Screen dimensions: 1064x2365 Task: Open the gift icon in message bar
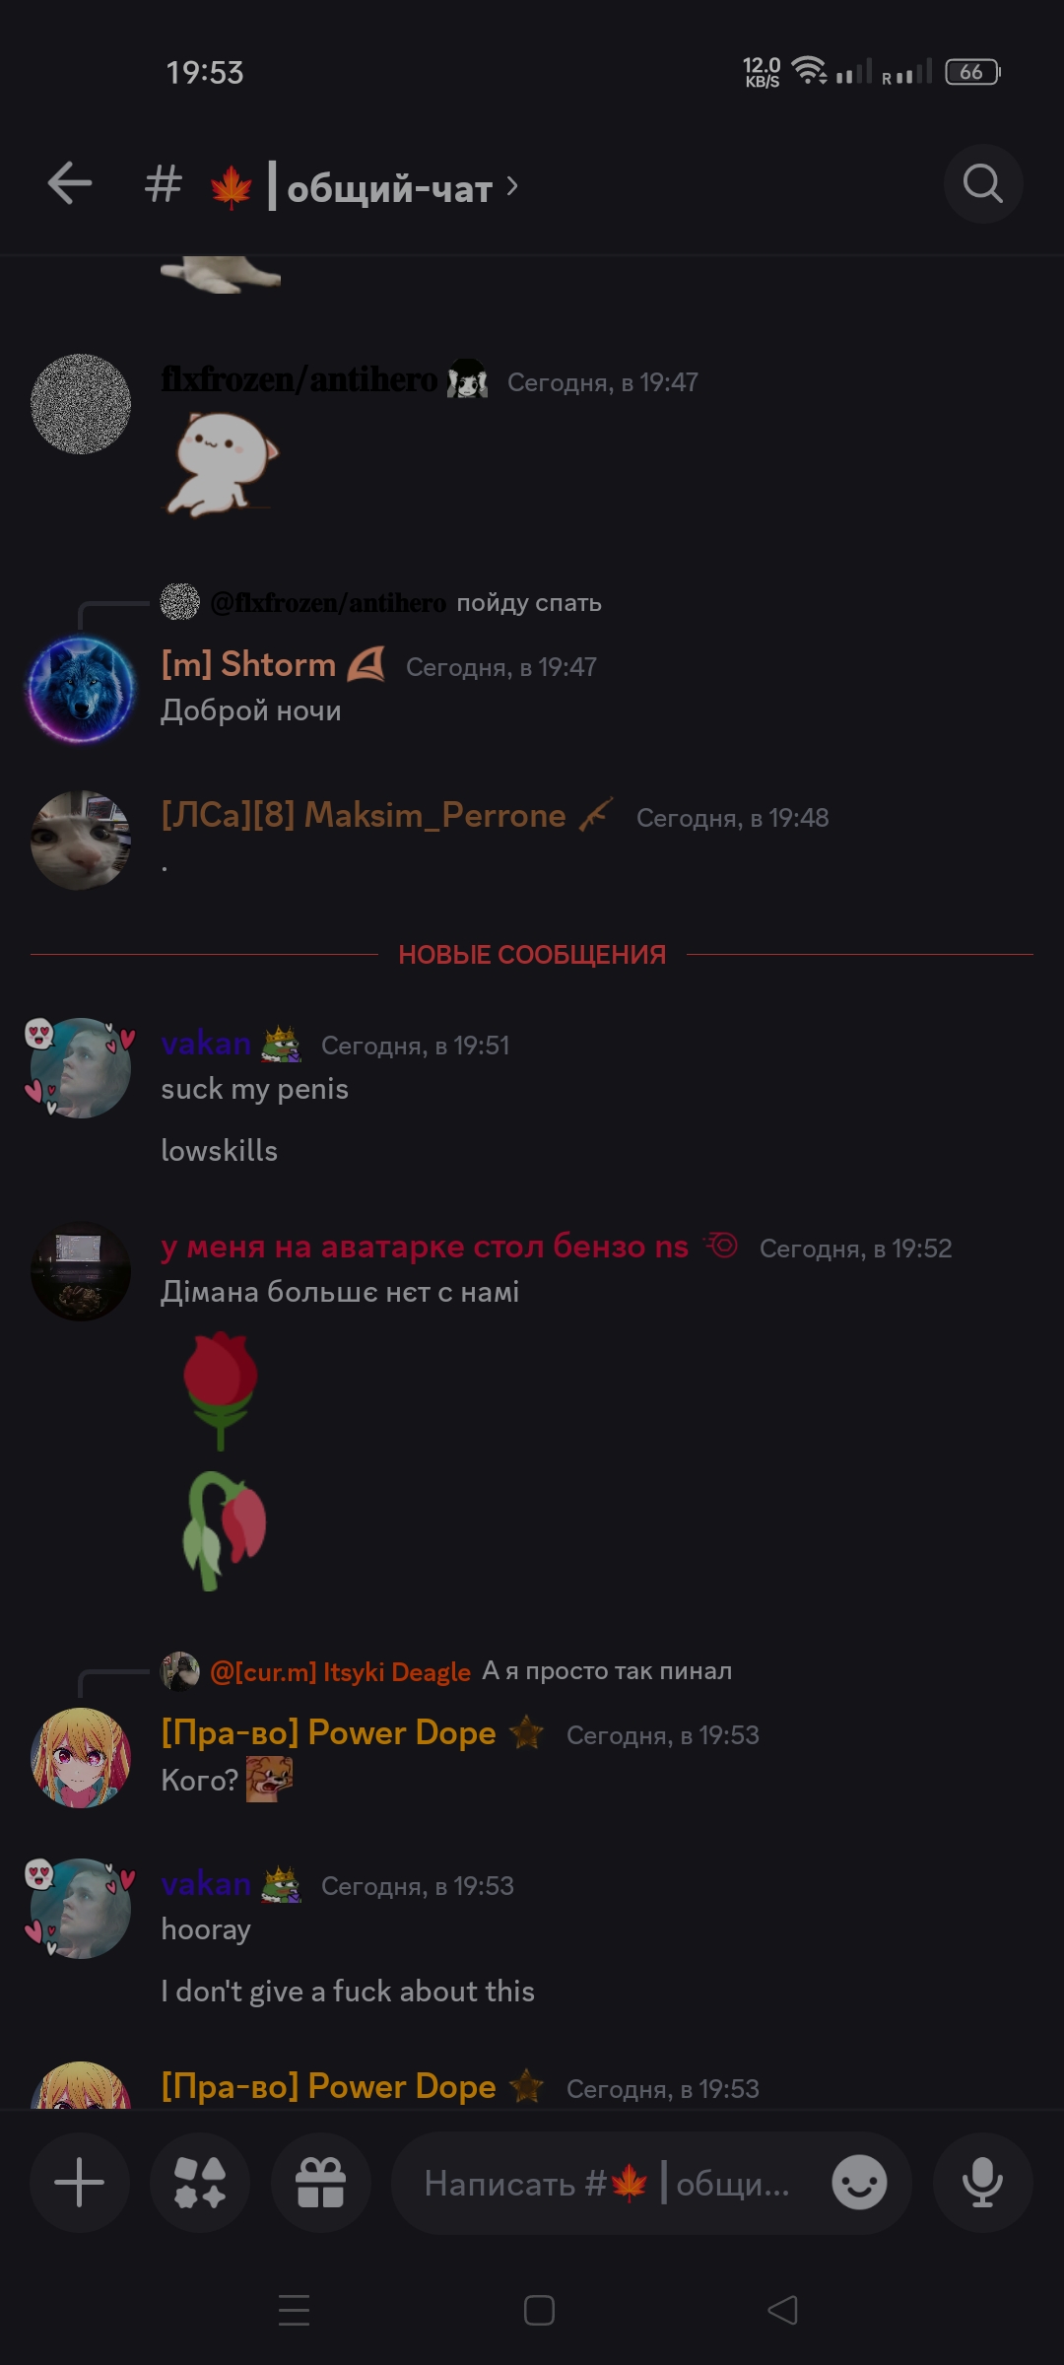(320, 2183)
